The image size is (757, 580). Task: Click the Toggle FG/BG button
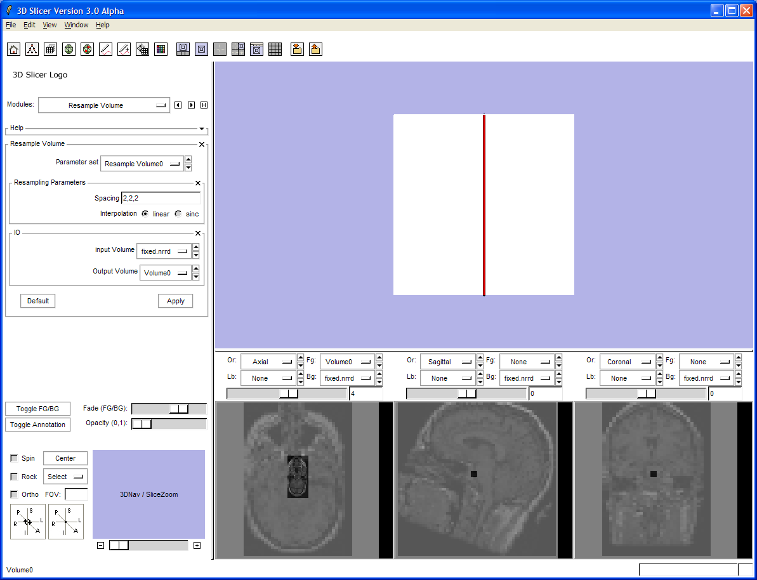[x=37, y=409]
